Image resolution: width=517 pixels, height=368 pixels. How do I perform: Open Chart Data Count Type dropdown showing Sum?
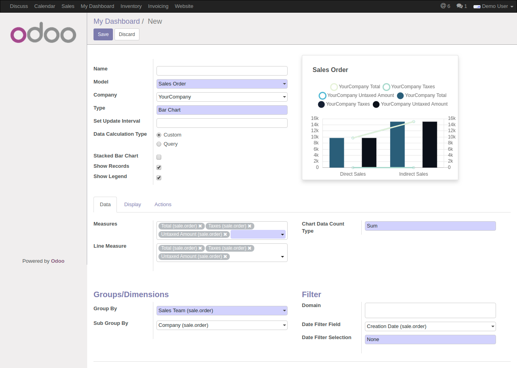point(430,226)
